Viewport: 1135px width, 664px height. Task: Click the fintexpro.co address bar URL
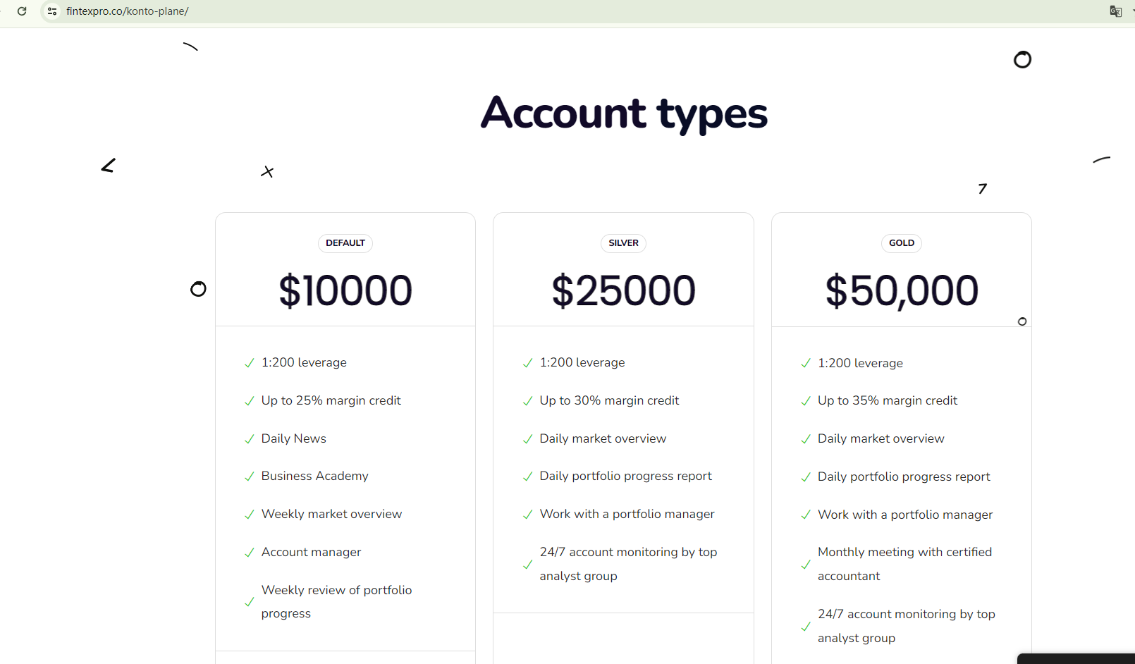click(128, 11)
